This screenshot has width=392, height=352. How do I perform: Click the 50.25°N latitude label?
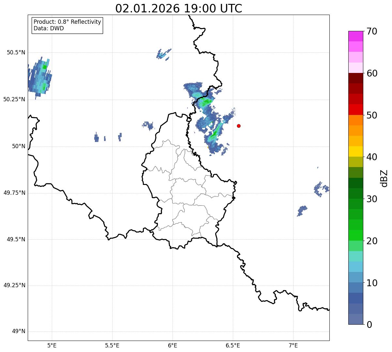(x=14, y=99)
